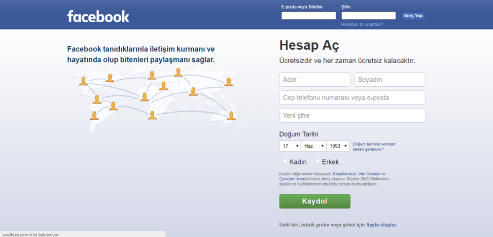
Task: Open the Çerezler İlkemizi link
Action: coord(293,179)
